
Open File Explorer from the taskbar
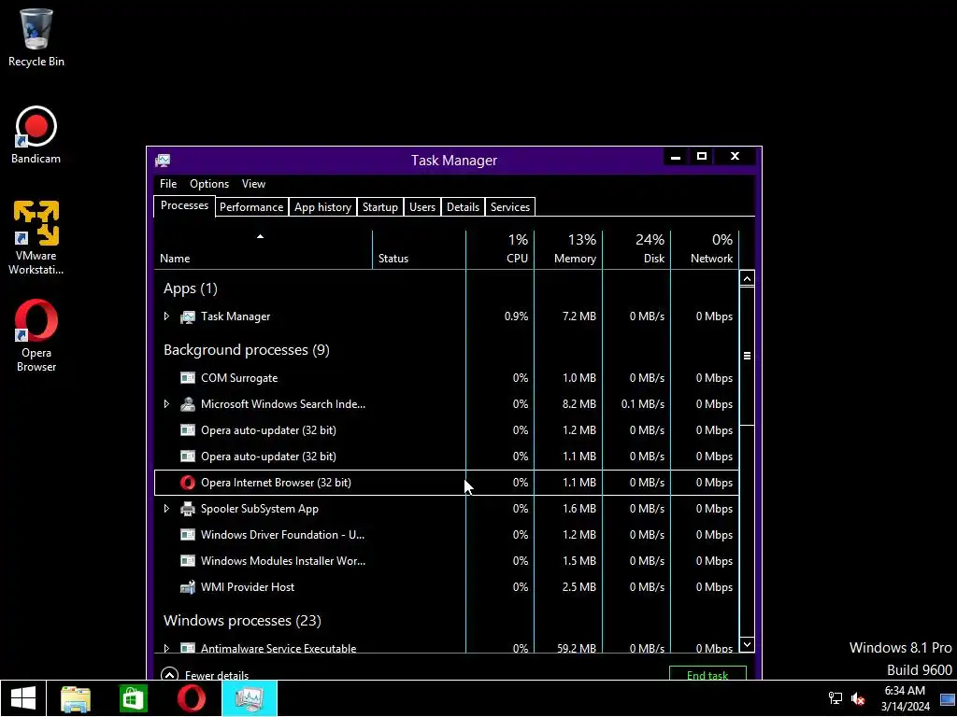[76, 698]
